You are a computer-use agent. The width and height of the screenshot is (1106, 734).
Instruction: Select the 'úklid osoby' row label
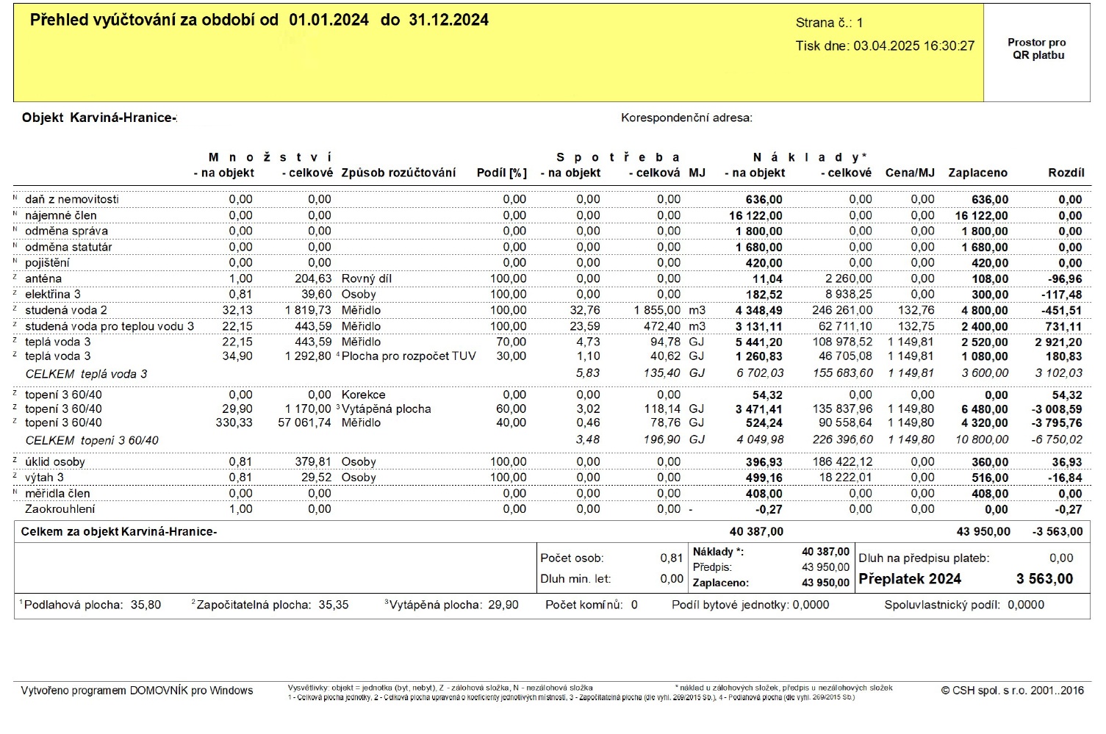(54, 462)
